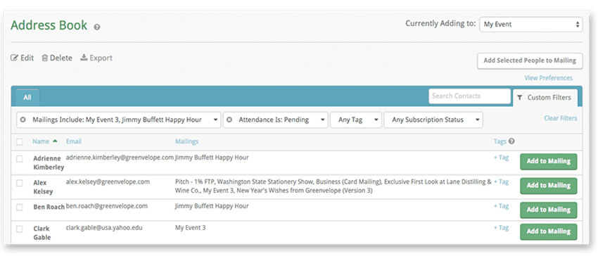
Task: Click email ben.roach@greenvelope.com
Action: tap(107, 206)
